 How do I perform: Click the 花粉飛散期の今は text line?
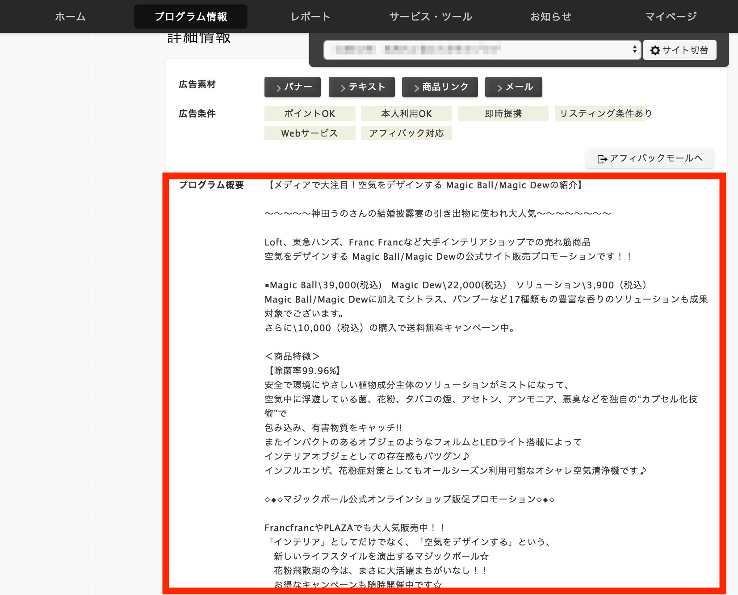coord(381,571)
